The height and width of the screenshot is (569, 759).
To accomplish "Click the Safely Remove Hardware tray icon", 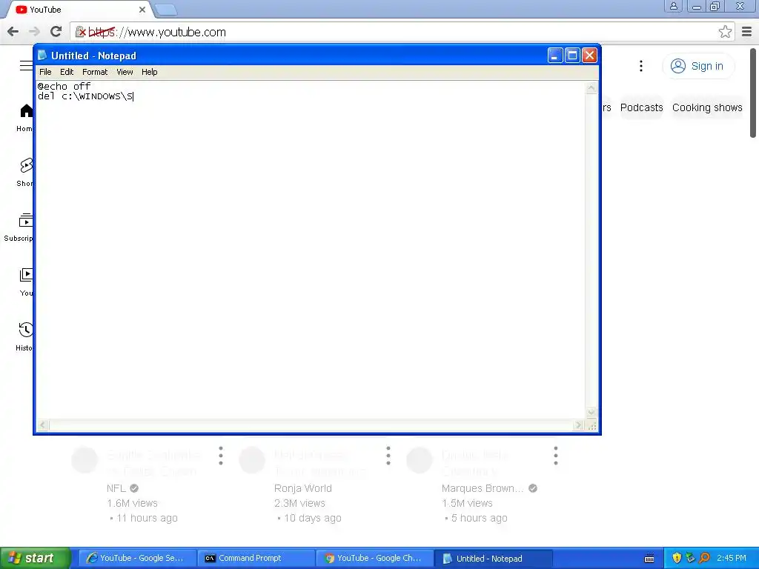I will 691,558.
